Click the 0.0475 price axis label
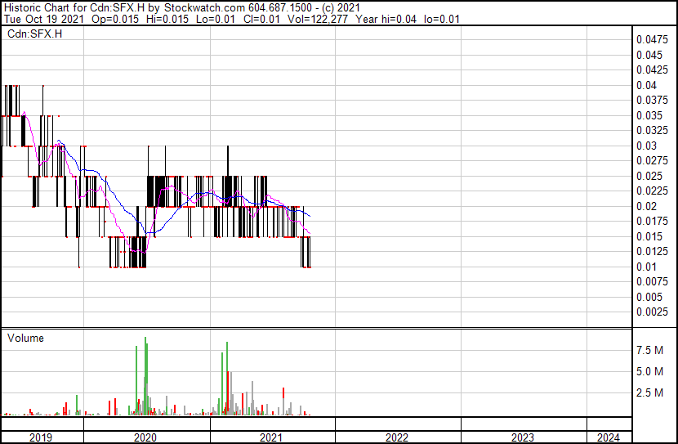This screenshot has width=678, height=444. point(653,39)
